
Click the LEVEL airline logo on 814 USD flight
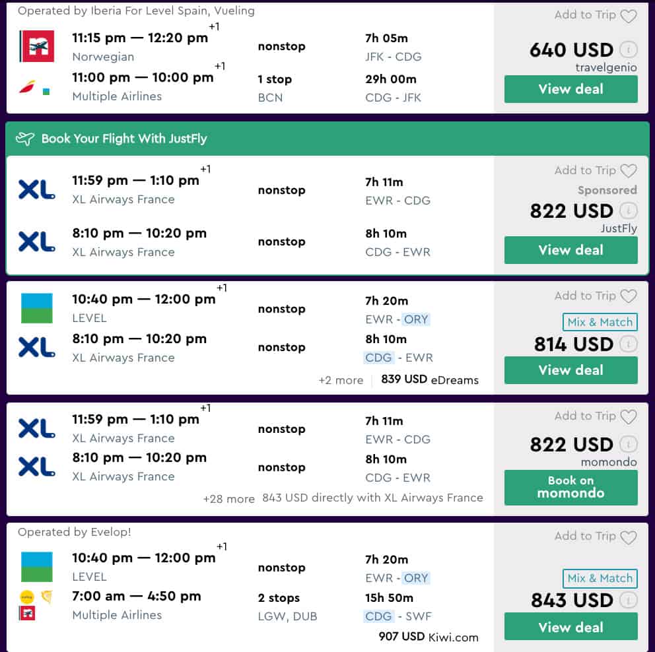(x=37, y=308)
